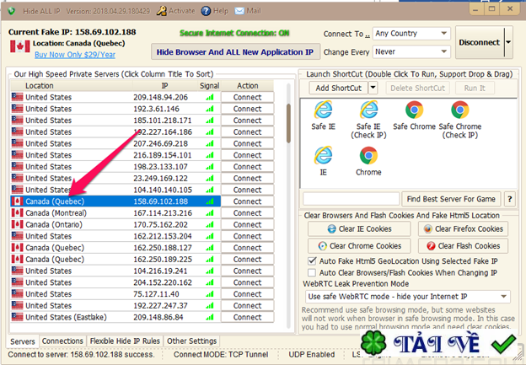Screen dimensions: 526x365
Task: Launch the Safe IE shortcut
Action: pos(323,115)
